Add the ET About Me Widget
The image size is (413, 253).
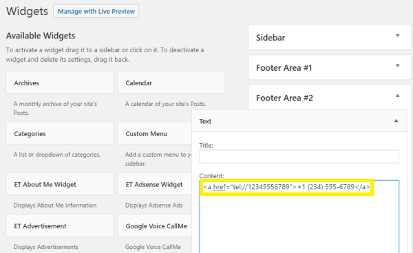pos(60,184)
